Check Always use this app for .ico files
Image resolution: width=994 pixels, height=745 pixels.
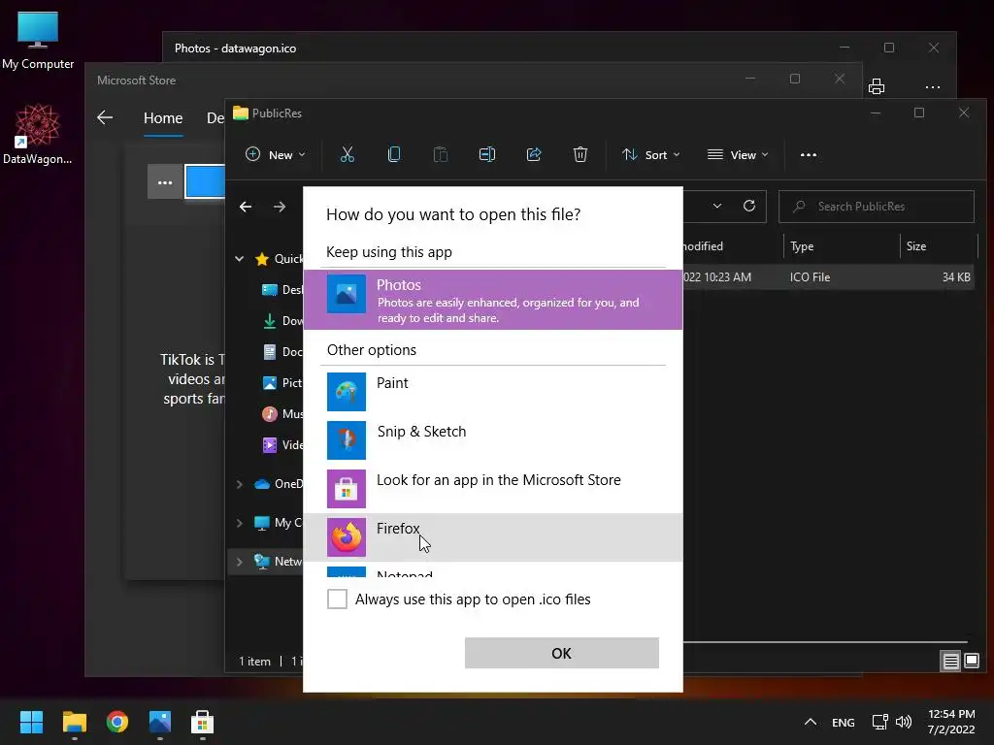tap(337, 599)
